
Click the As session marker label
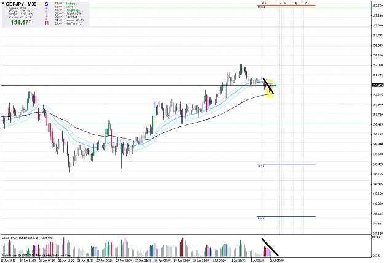click(264, 3)
